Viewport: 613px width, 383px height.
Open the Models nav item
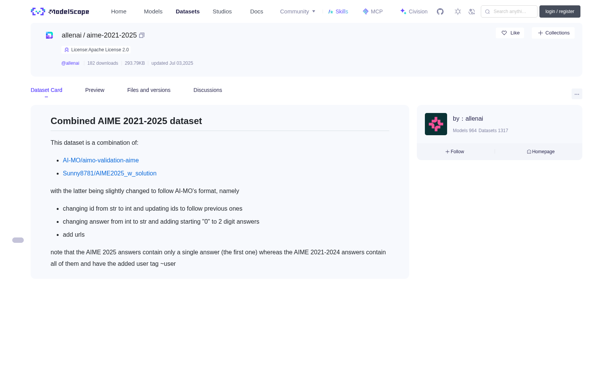tap(153, 11)
